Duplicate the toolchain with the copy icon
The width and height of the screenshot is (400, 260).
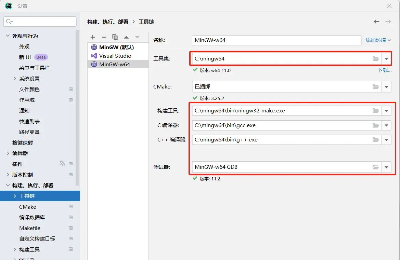(x=115, y=37)
